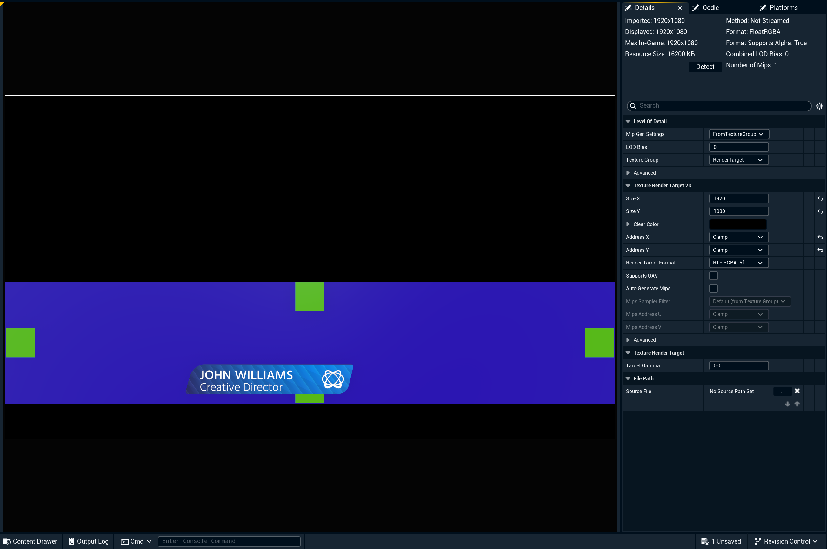Expand the Clear Color property
The width and height of the screenshot is (827, 549).
point(628,224)
